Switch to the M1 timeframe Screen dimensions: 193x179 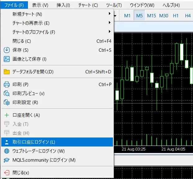click(x=127, y=15)
